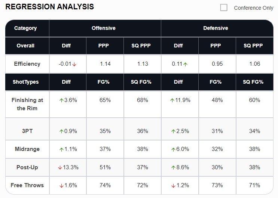Click green arrow for offensive Finishing at Rim
Image resolution: width=278 pixels, height=198 pixels.
click(62, 100)
